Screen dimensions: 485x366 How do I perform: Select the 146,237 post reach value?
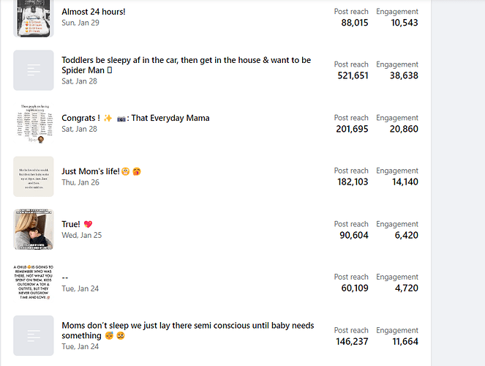click(352, 342)
